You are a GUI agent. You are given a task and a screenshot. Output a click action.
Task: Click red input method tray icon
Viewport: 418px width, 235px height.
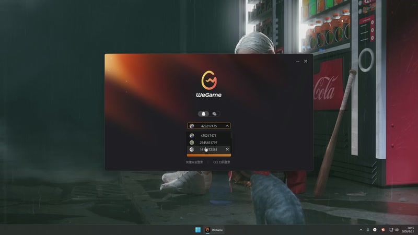[x=383, y=230]
